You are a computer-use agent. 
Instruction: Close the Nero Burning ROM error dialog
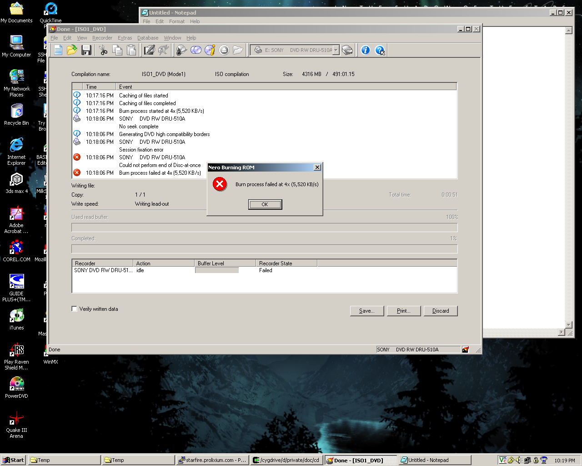click(317, 167)
